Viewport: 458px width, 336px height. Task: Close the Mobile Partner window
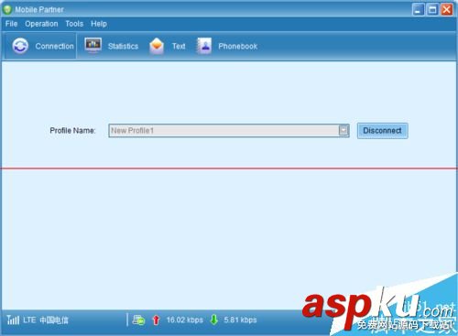[447, 9]
